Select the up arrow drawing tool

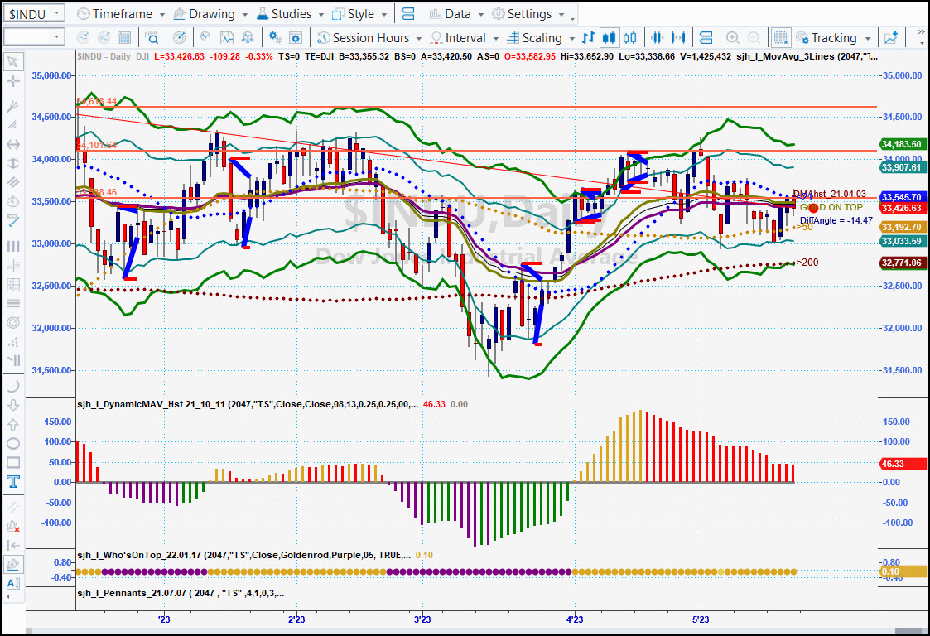(13, 424)
